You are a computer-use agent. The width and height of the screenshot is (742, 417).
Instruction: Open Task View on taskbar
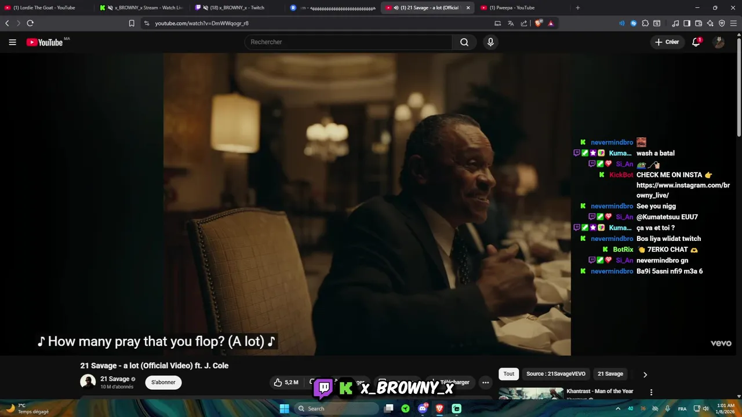(389, 408)
